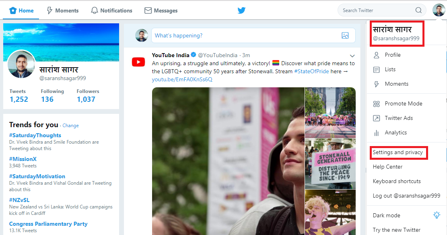This screenshot has width=447, height=235.
Task: Click the Moments bolt icon in the dropdown menu
Action: (x=376, y=84)
